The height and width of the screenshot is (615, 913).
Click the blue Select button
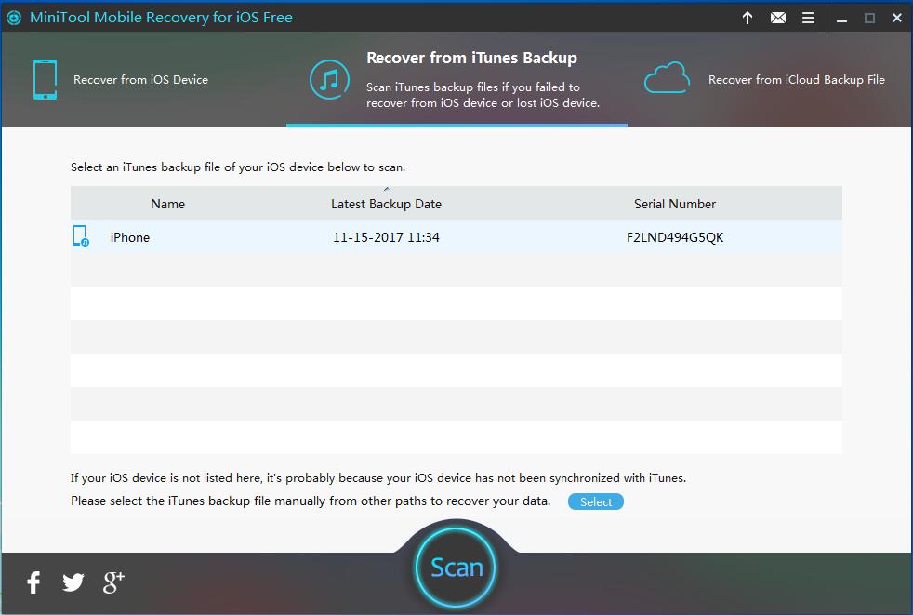(596, 501)
